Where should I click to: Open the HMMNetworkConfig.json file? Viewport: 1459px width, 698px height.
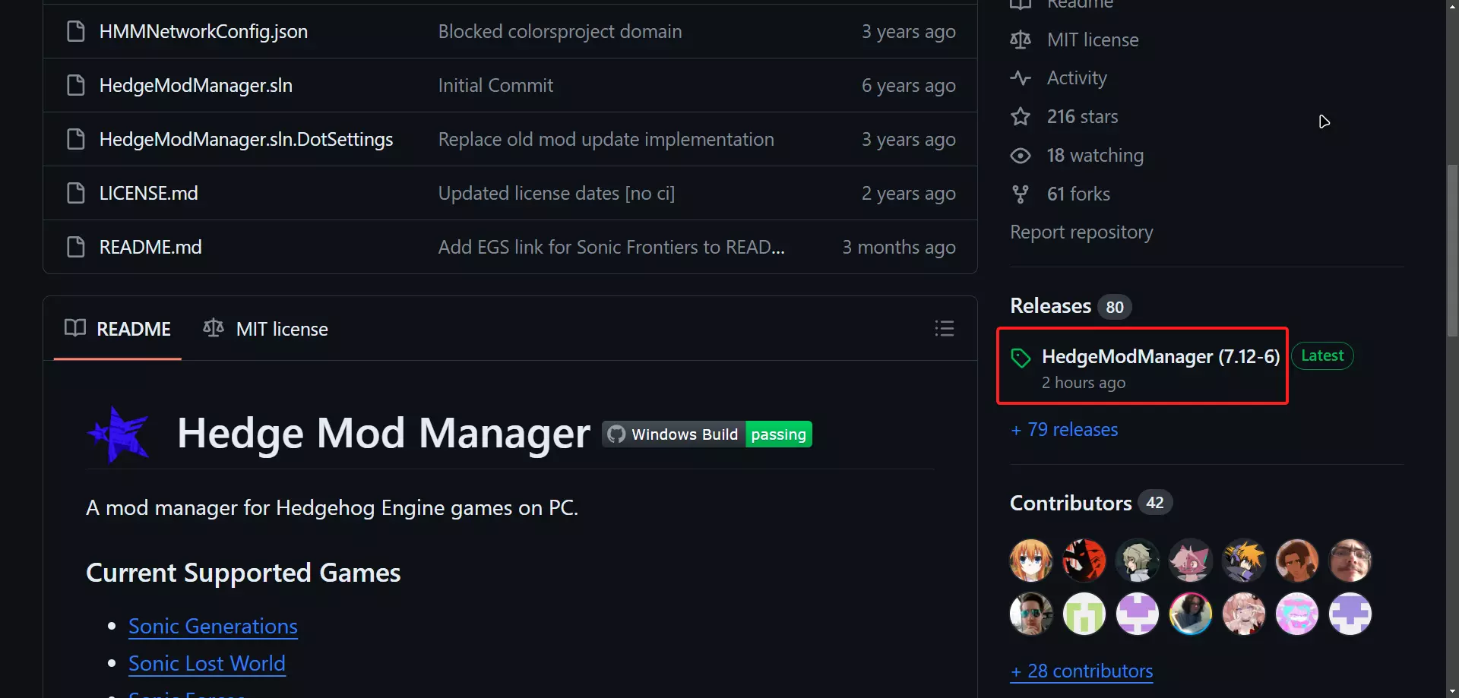click(x=203, y=31)
